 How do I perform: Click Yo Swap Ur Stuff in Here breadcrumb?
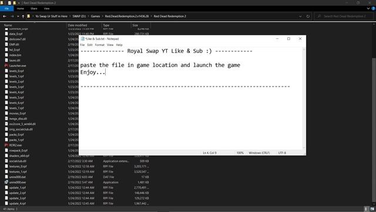tap(51, 16)
